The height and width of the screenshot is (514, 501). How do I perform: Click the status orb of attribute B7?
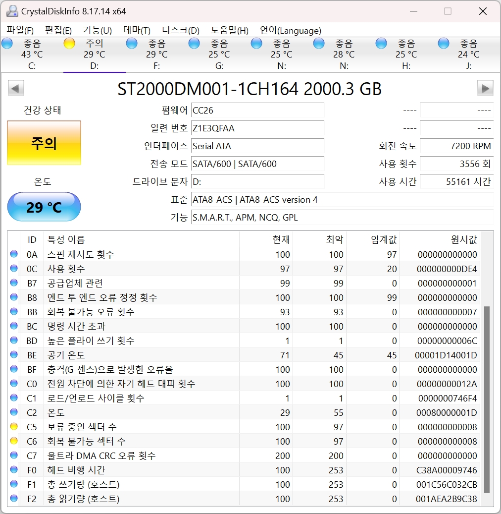(14, 283)
